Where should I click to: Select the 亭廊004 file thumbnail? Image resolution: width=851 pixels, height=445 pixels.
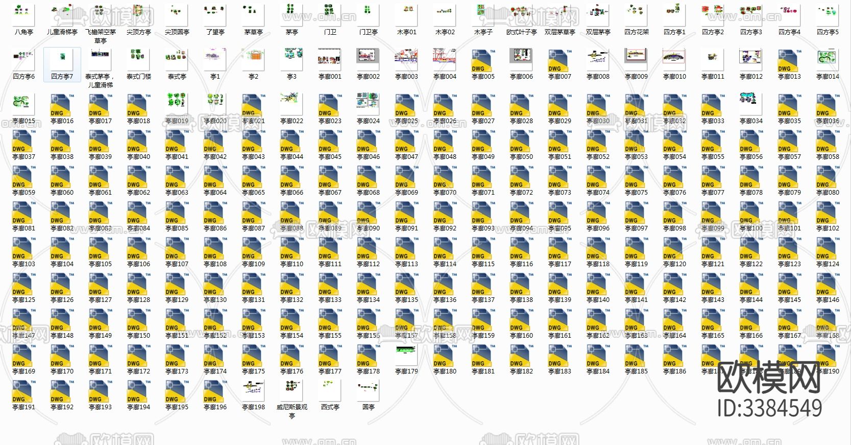[x=445, y=59]
